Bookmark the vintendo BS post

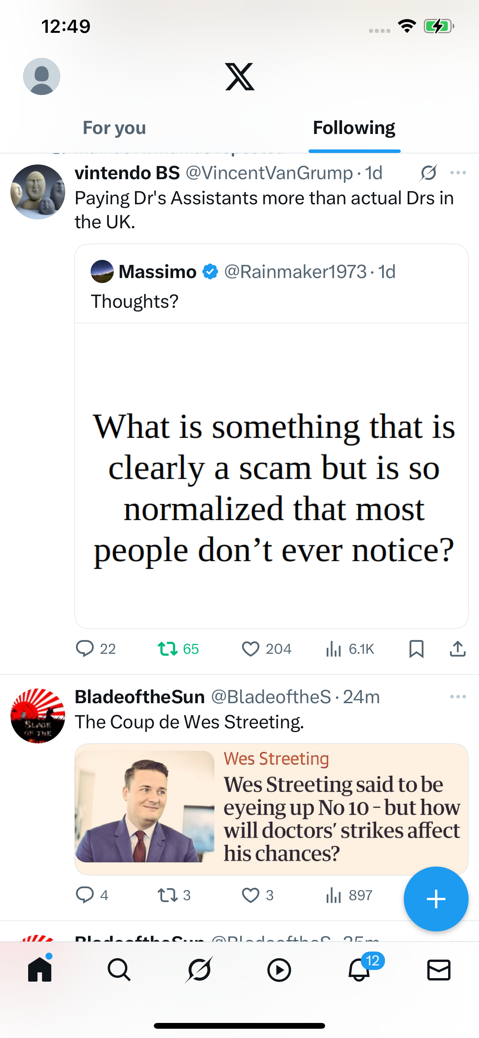(x=416, y=649)
